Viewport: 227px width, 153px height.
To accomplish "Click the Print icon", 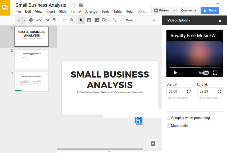I will [31, 20].
